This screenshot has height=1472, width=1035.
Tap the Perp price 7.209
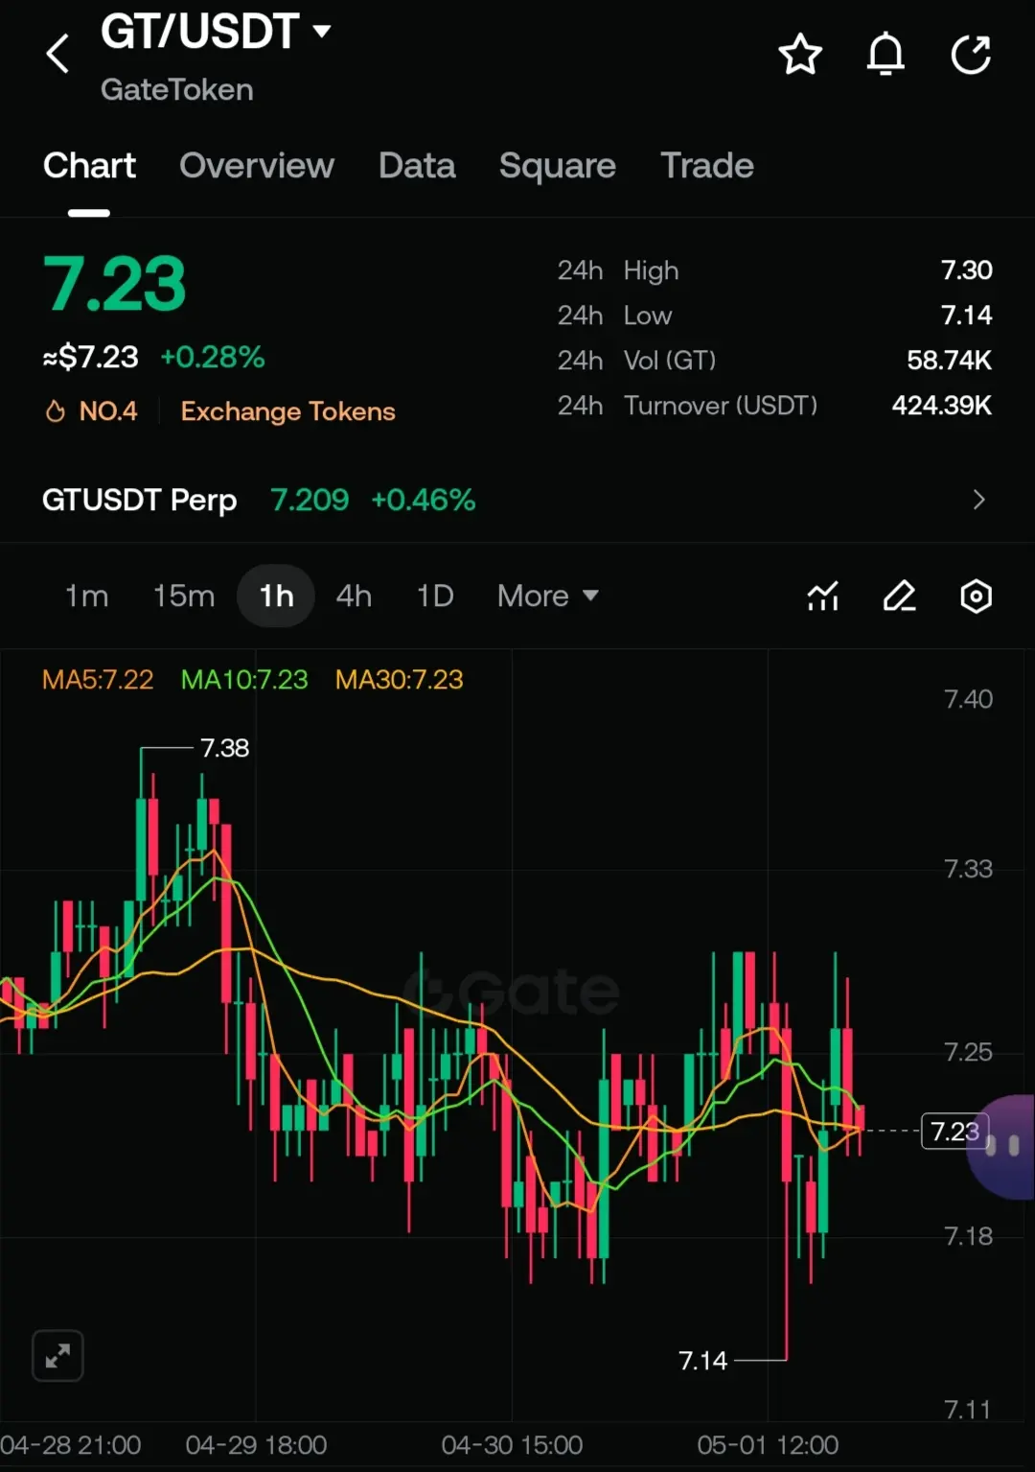click(310, 500)
